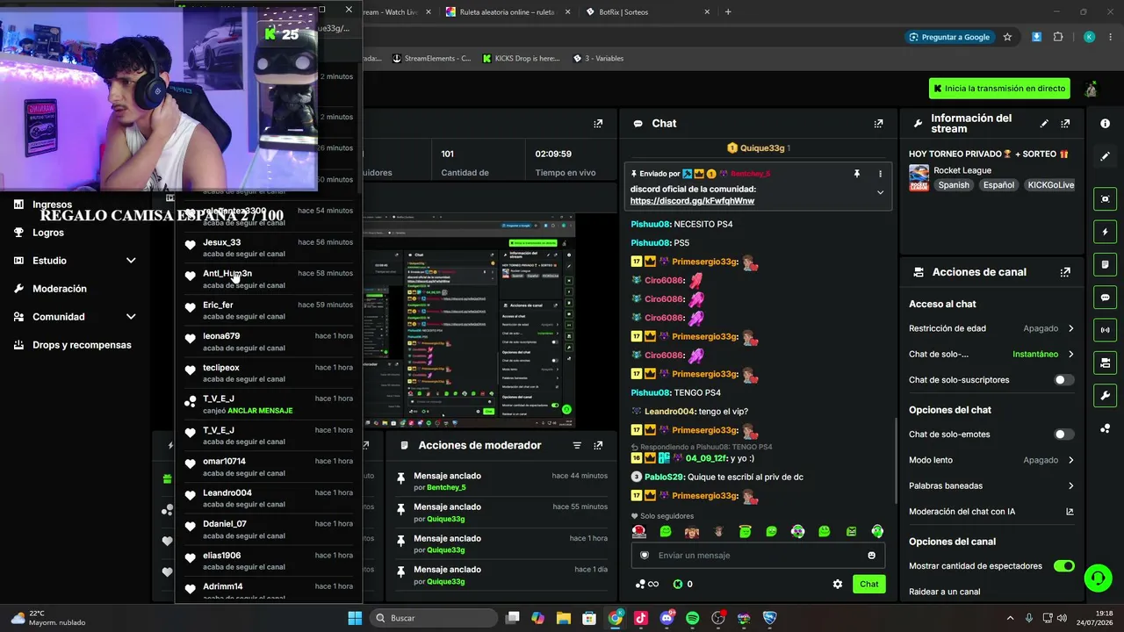Open the Chrome profile avatar
This screenshot has width=1124, height=632.
point(1089,37)
